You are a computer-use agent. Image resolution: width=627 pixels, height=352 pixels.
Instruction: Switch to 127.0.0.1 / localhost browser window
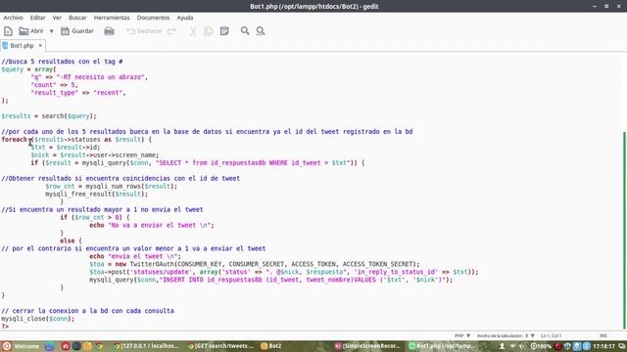coord(146,346)
